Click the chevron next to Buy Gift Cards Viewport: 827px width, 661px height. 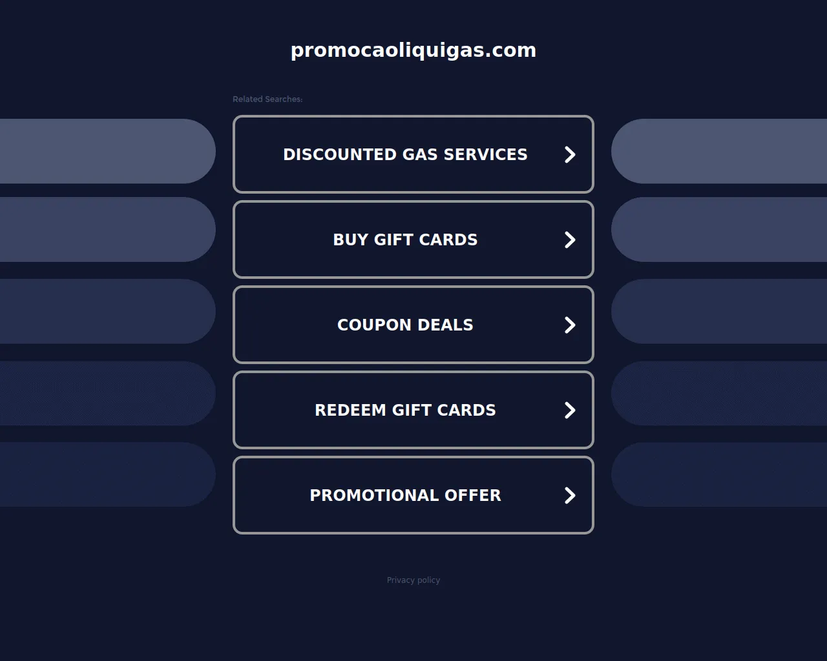pyautogui.click(x=569, y=240)
